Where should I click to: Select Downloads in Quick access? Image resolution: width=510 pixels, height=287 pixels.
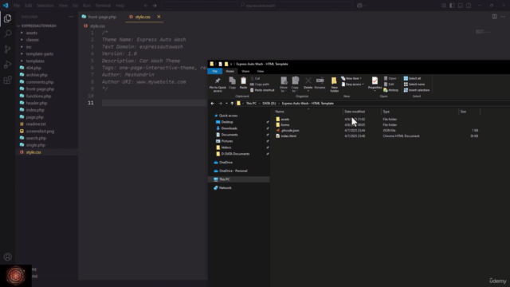click(229, 128)
